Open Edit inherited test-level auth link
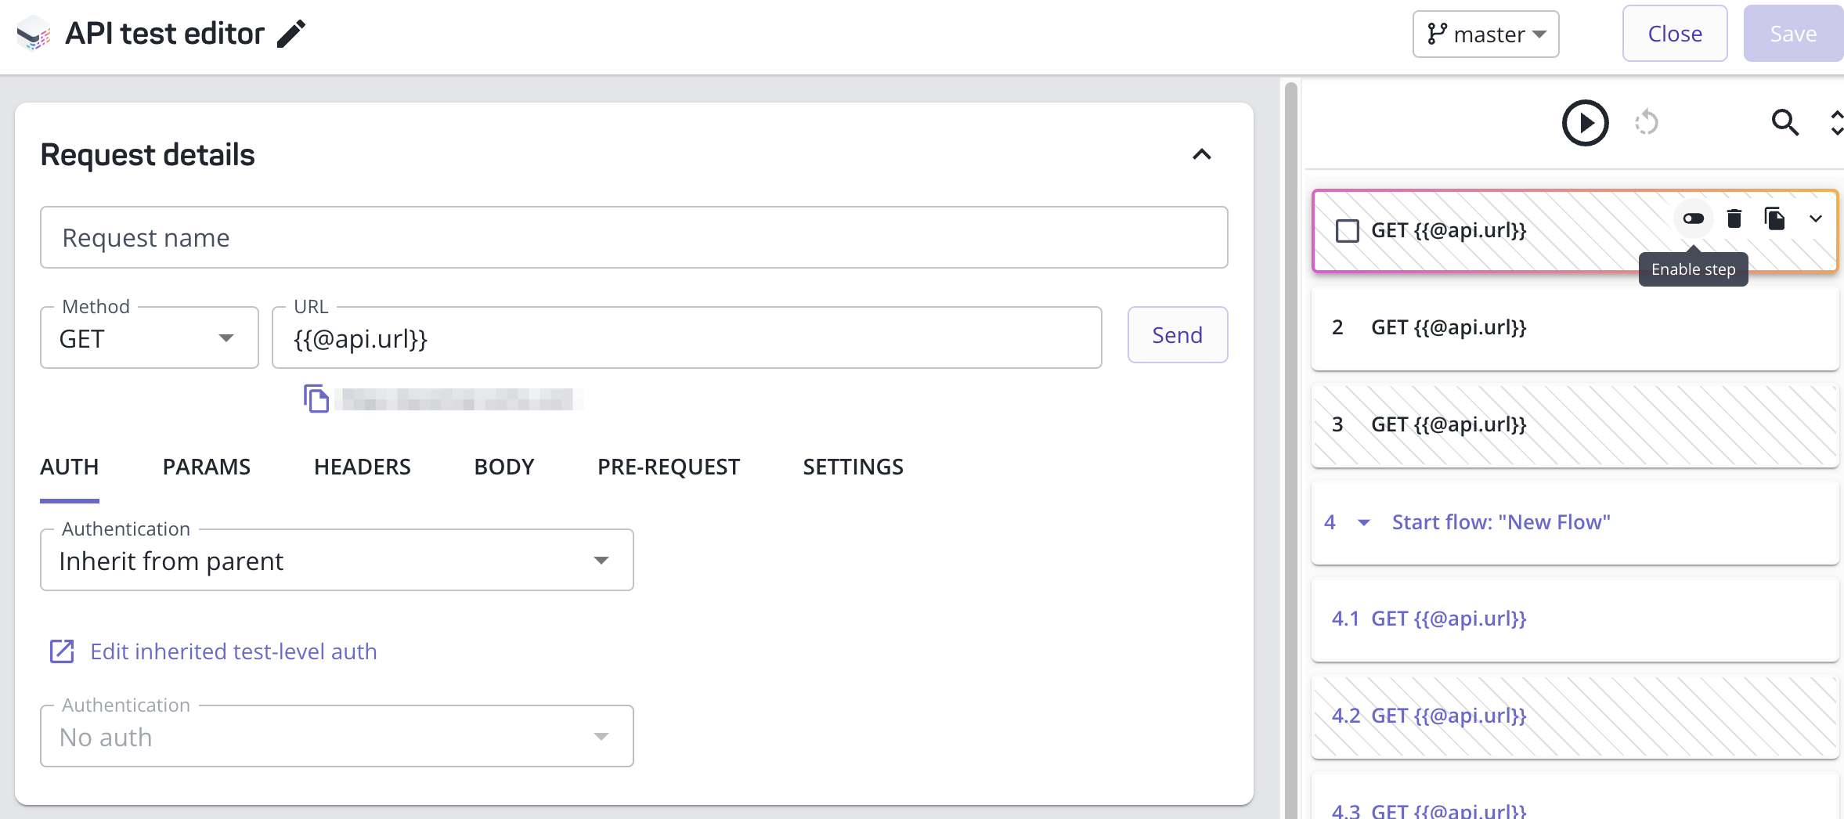The image size is (1844, 819). point(233,651)
